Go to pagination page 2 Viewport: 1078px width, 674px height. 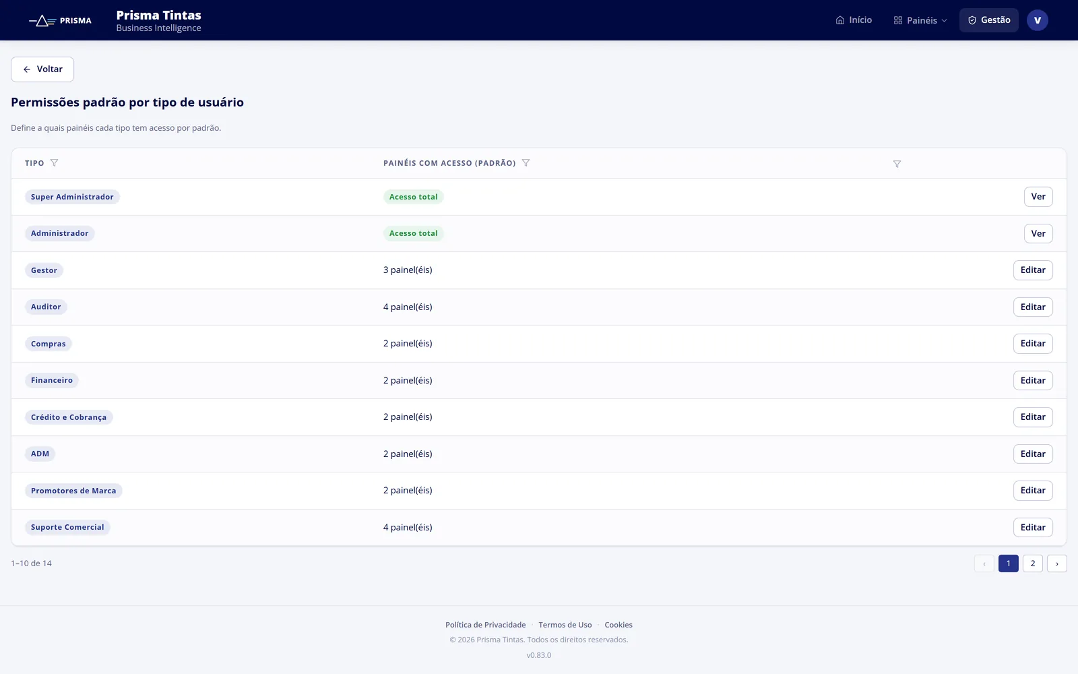tap(1032, 563)
